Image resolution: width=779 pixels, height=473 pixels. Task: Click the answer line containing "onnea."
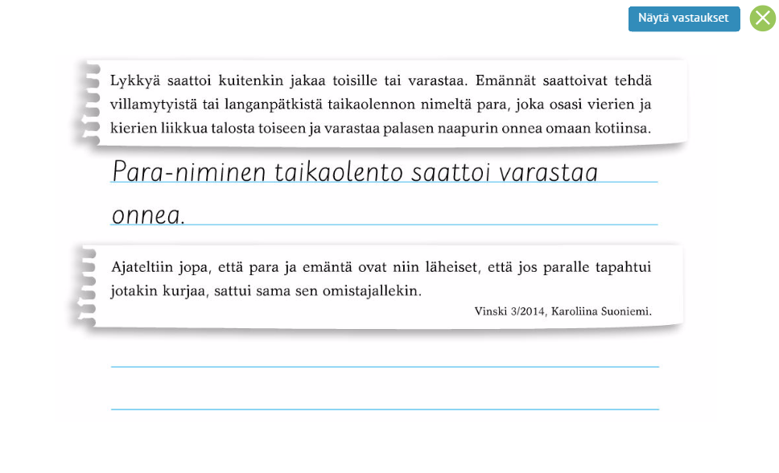384,215
